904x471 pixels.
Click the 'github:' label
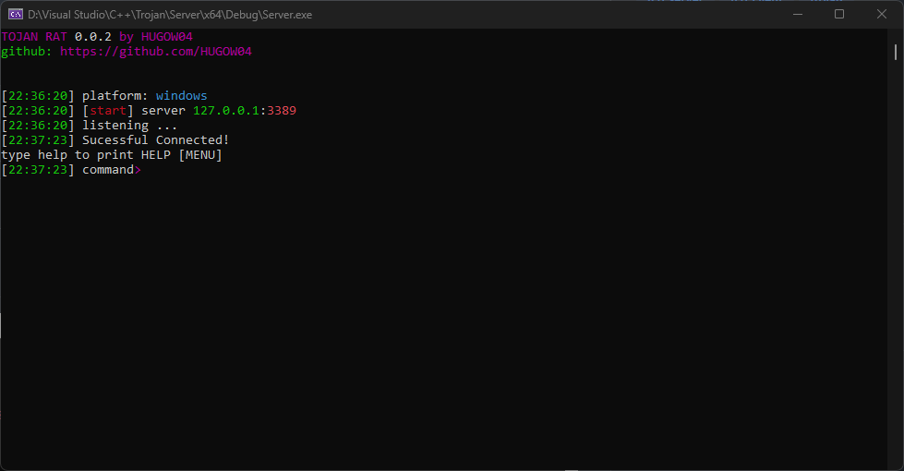click(x=27, y=52)
